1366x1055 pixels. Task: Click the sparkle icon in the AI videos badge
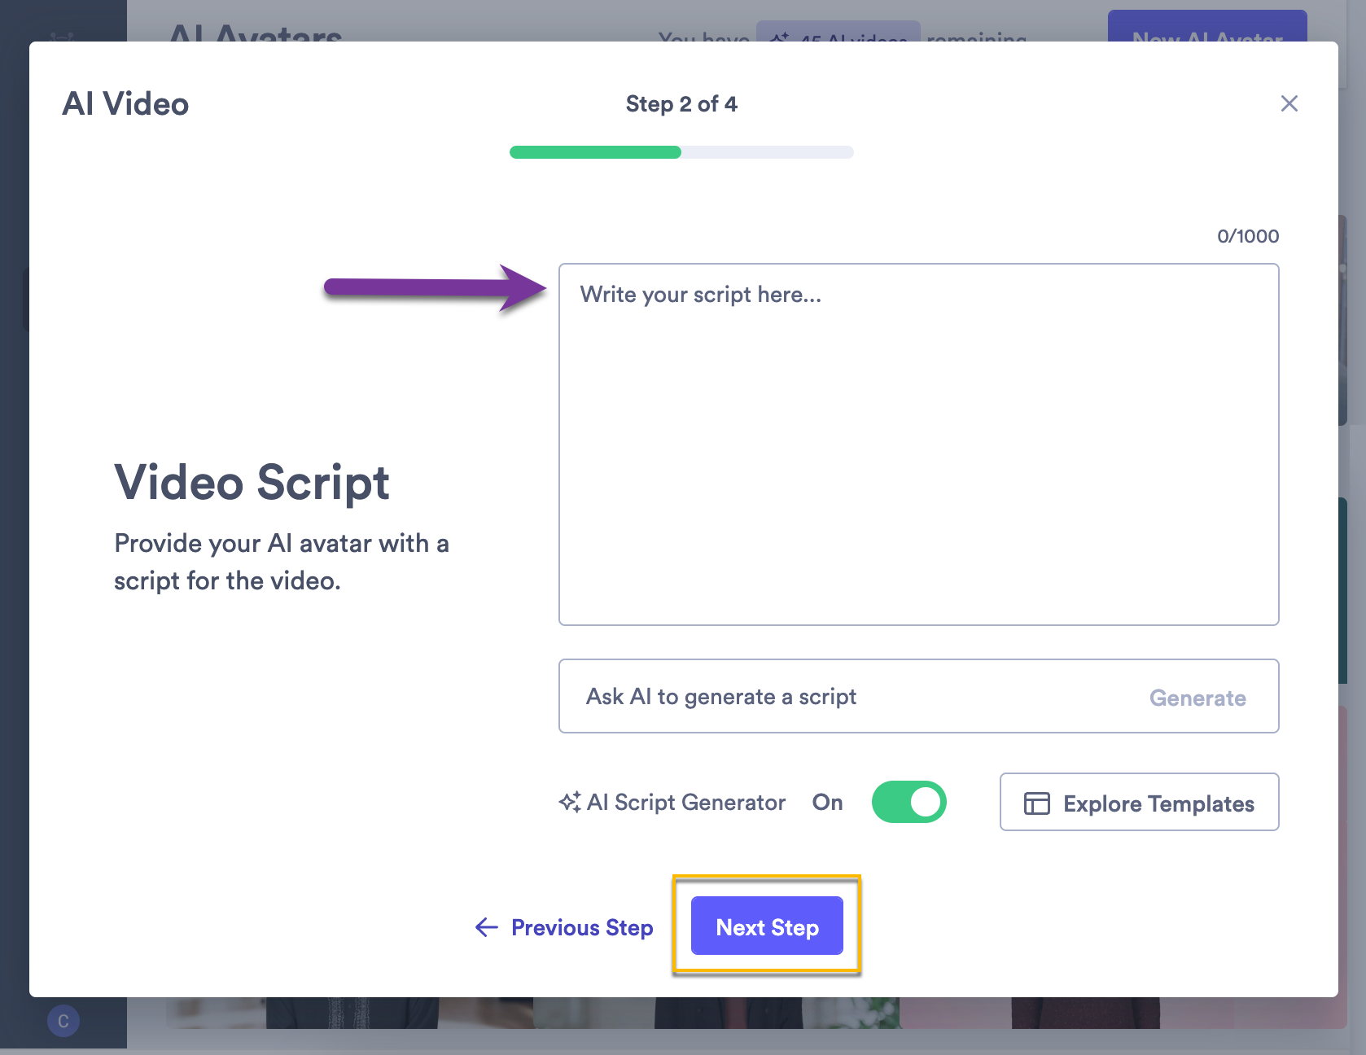(x=782, y=37)
